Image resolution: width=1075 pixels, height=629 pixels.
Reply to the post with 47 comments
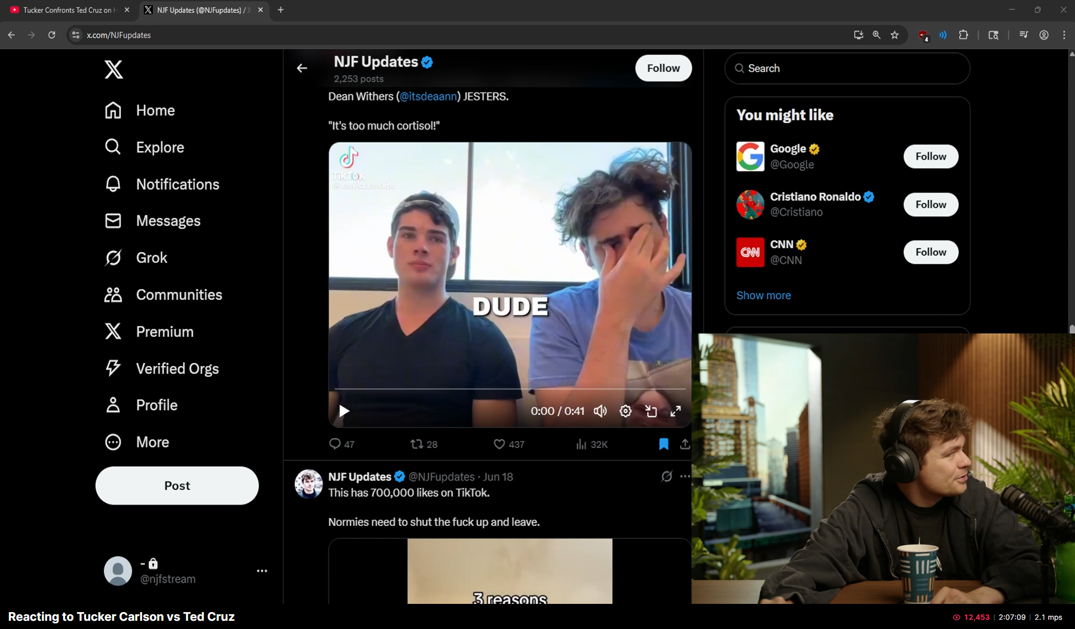point(342,444)
